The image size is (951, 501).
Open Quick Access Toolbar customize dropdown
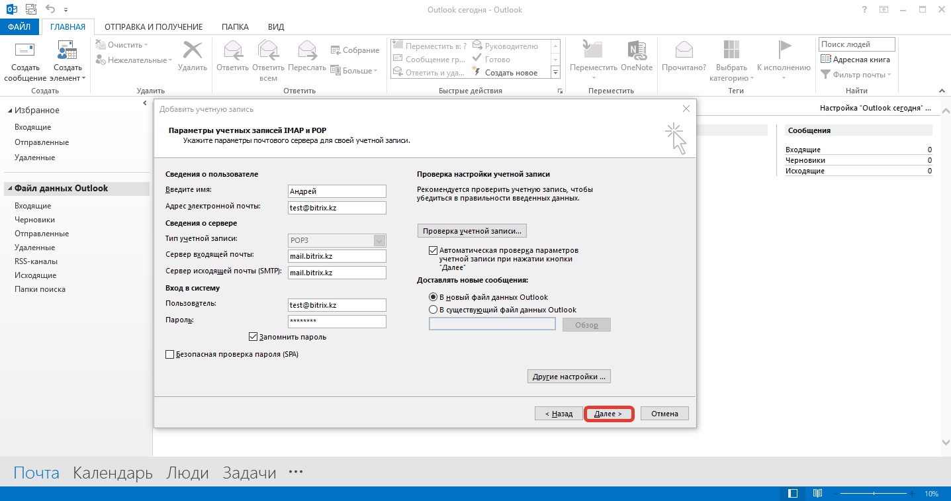pos(66,11)
